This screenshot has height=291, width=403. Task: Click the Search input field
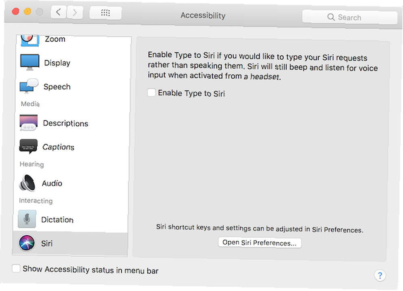coord(350,17)
